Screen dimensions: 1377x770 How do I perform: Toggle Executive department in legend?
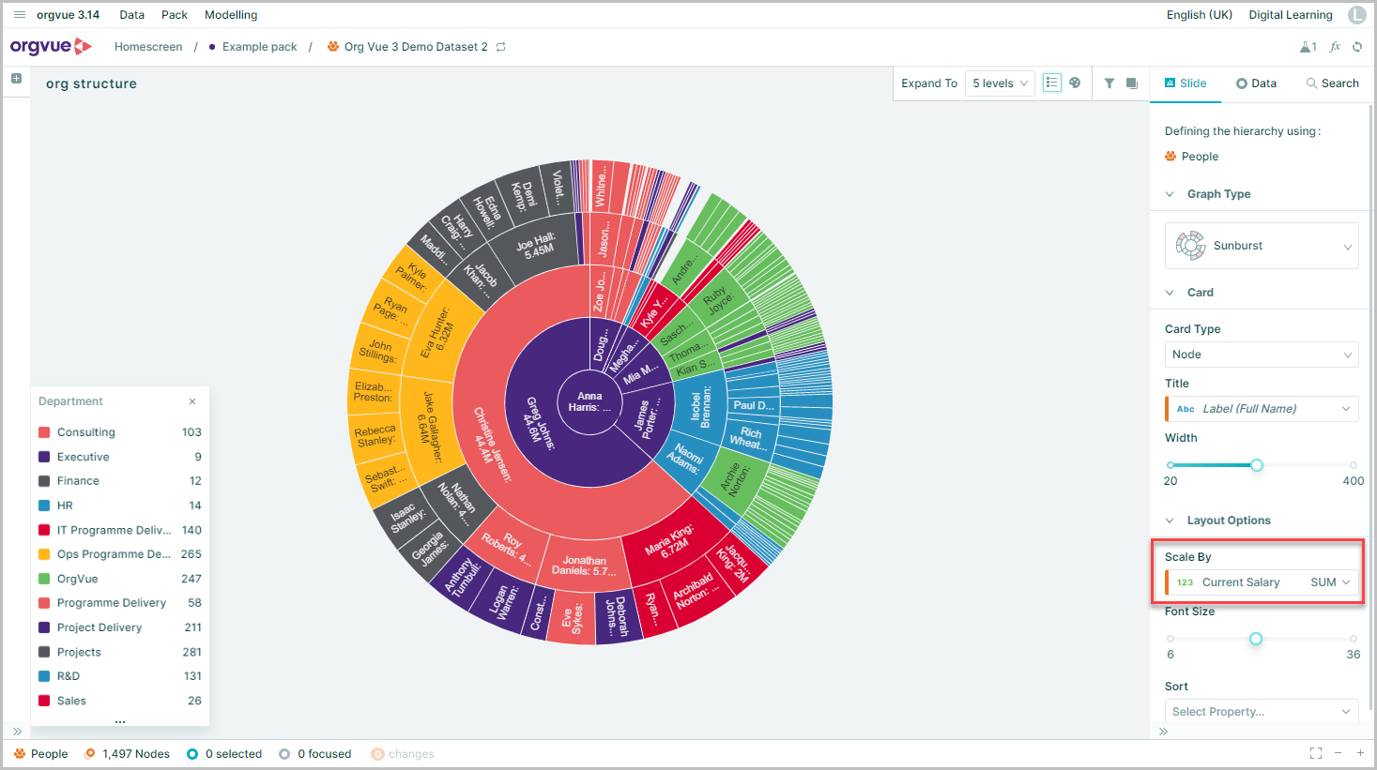120,457
